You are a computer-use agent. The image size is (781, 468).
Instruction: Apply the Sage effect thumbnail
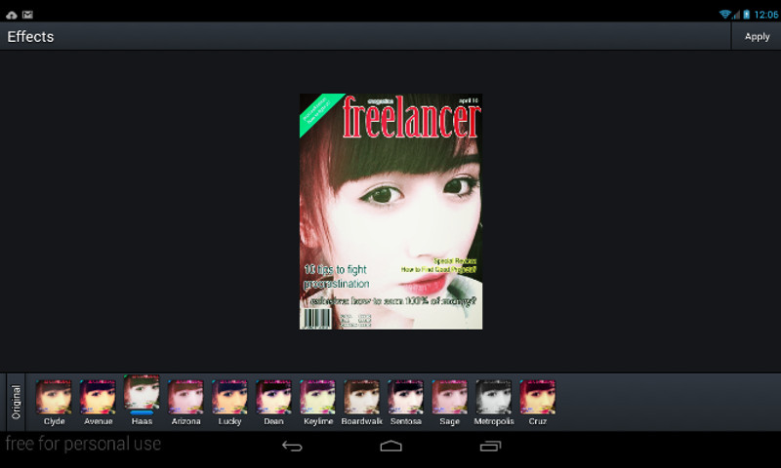pyautogui.click(x=449, y=397)
